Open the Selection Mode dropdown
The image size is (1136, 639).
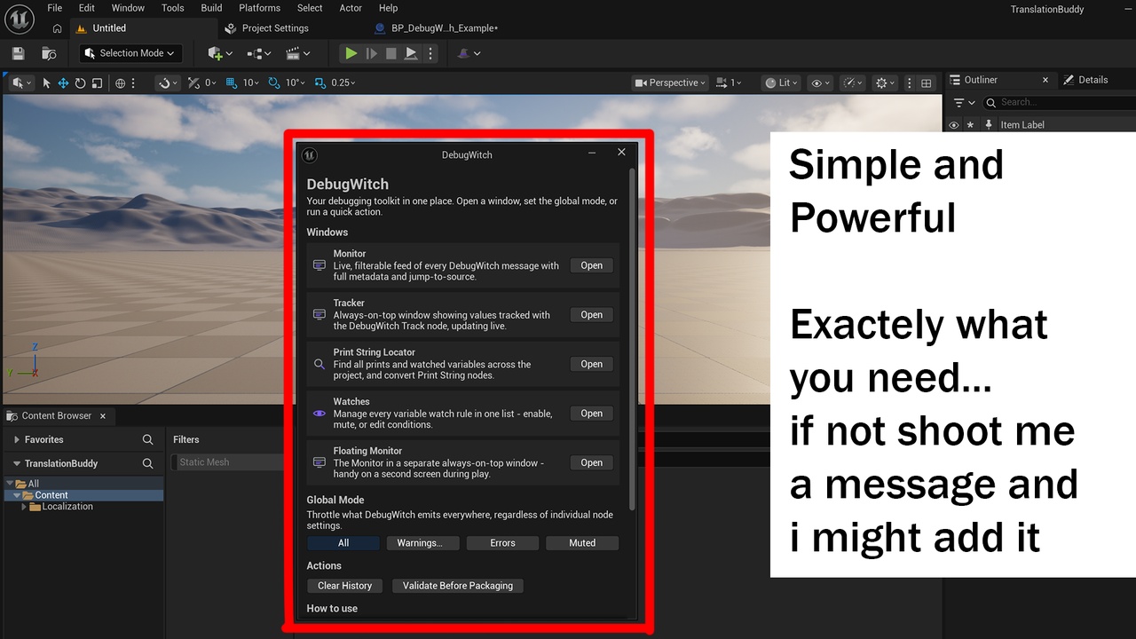click(130, 53)
